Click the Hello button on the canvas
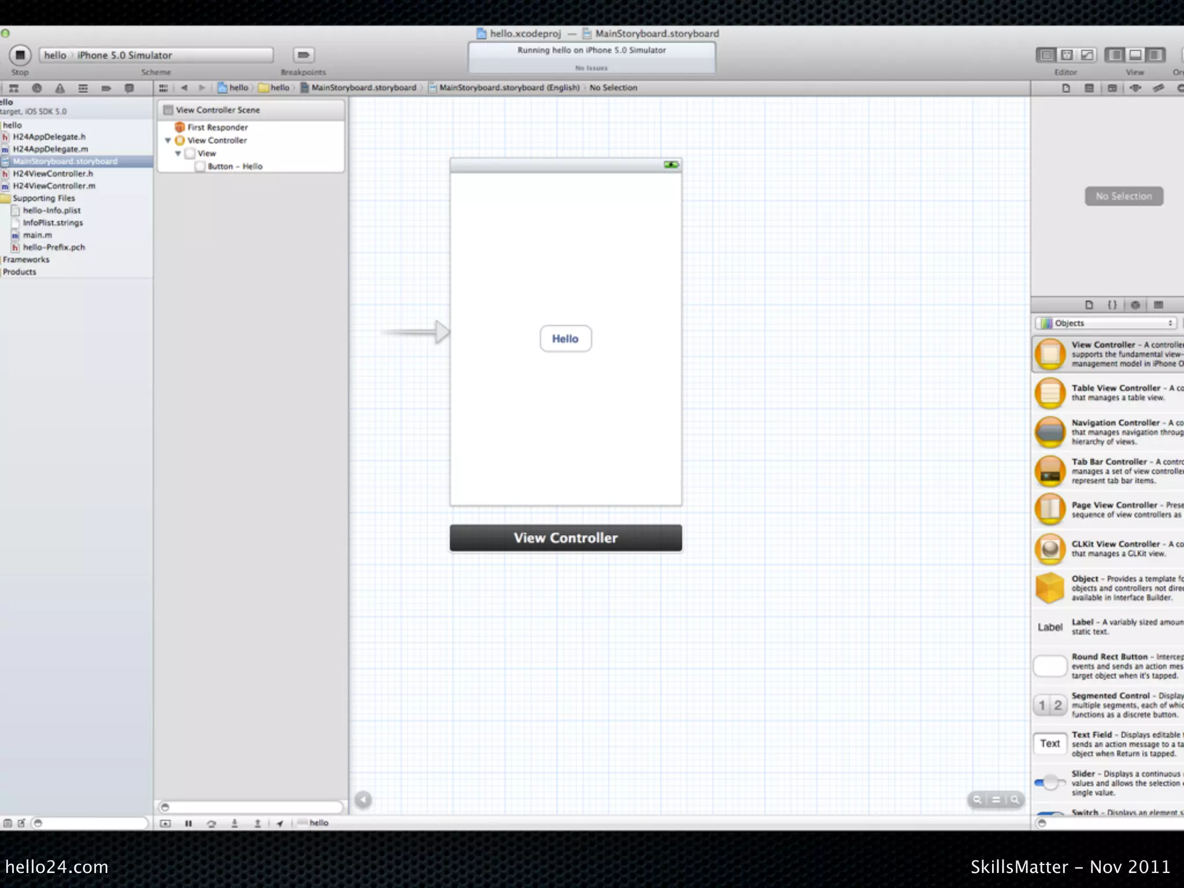This screenshot has height=888, width=1184. click(x=565, y=339)
